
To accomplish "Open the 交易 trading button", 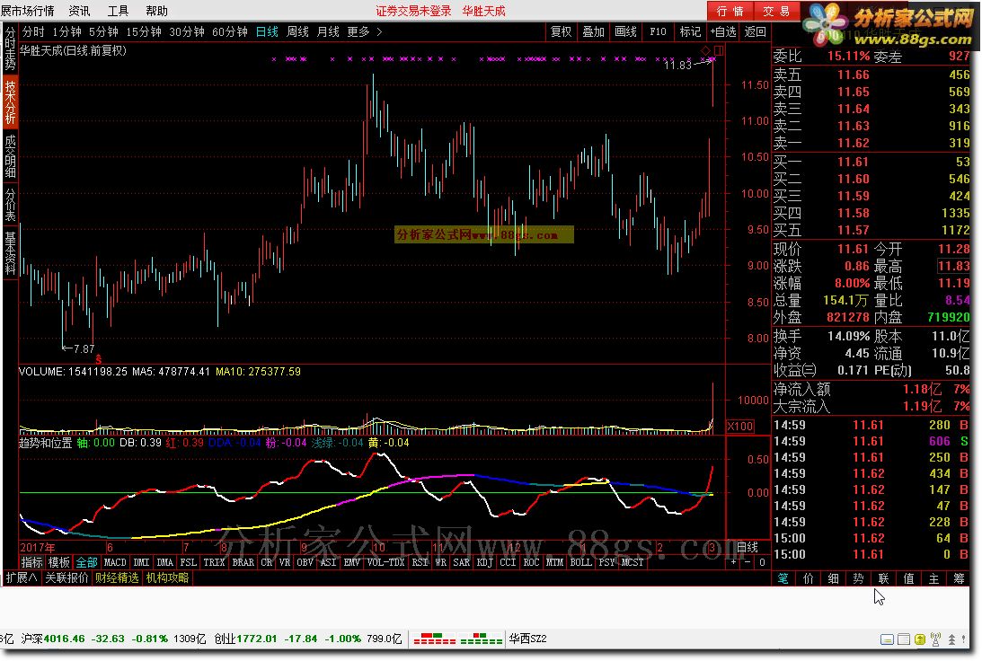I will pyautogui.click(x=776, y=12).
